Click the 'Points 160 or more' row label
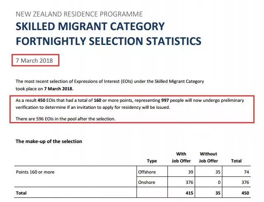Screen dimensions: 264x202 pos(35,172)
